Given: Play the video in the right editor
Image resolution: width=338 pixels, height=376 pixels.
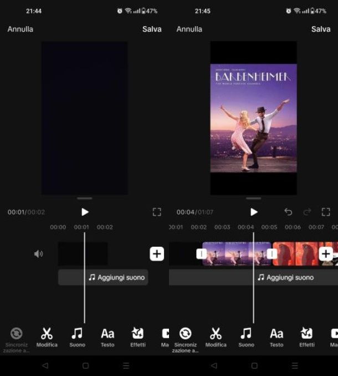Looking at the screenshot, I should [x=254, y=212].
